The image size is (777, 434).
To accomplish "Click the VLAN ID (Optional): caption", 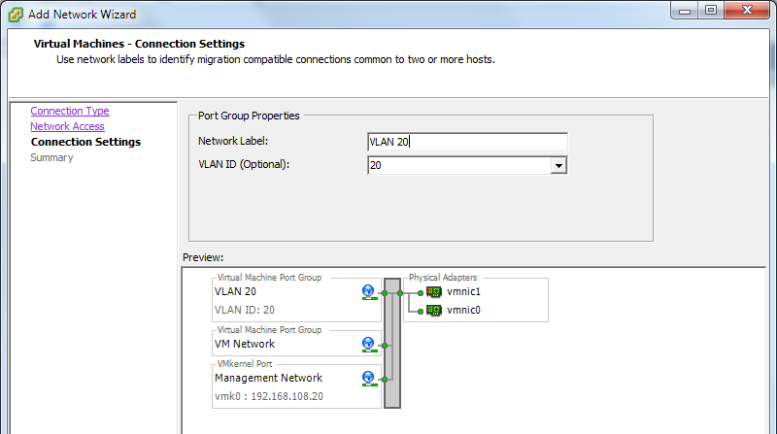I will point(244,164).
